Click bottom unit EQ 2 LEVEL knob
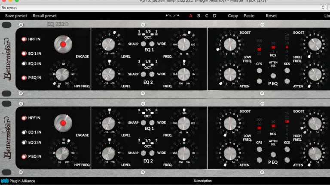The width and height of the screenshot is (330, 185). tap(109, 153)
